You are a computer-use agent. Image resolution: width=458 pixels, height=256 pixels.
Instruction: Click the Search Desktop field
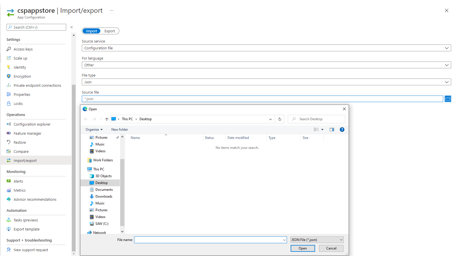pos(317,119)
